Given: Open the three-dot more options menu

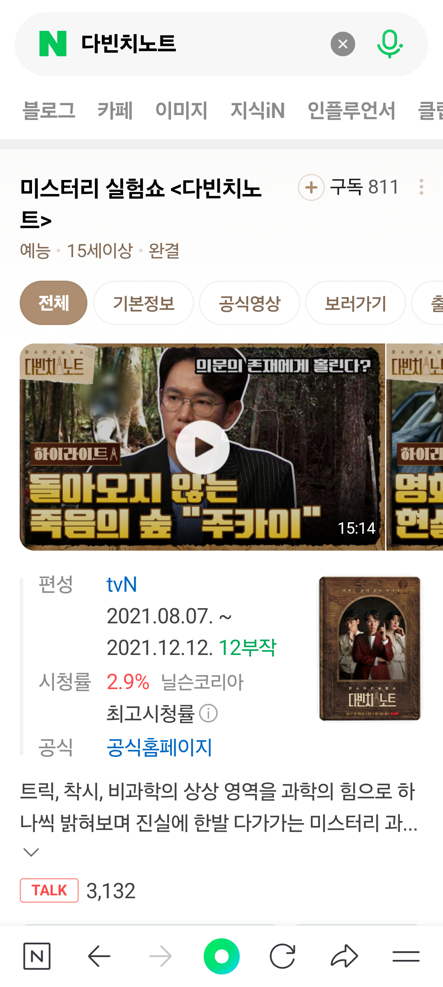Looking at the screenshot, I should [x=421, y=187].
